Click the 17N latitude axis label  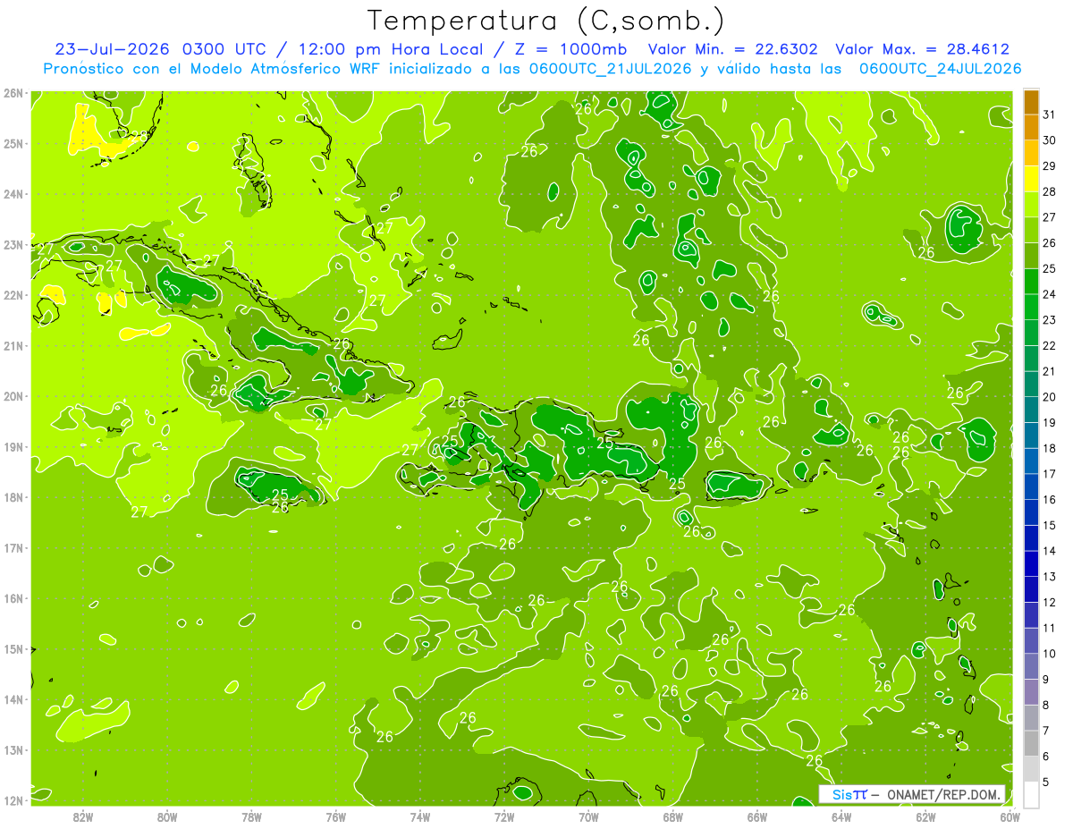tap(13, 547)
